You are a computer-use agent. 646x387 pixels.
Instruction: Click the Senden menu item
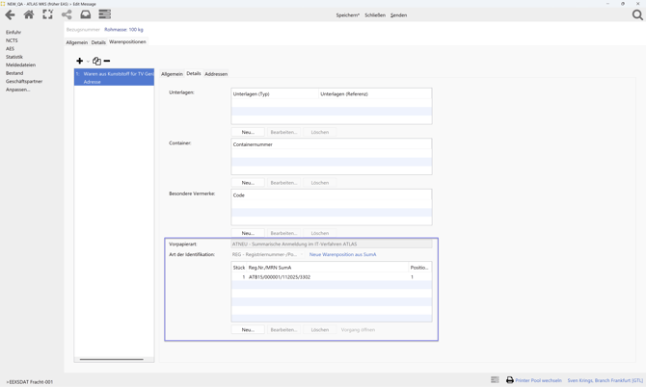[x=398, y=15]
